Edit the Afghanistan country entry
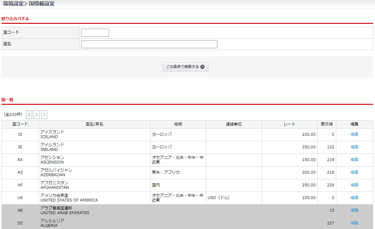The height and width of the screenshot is (229, 375). click(354, 185)
